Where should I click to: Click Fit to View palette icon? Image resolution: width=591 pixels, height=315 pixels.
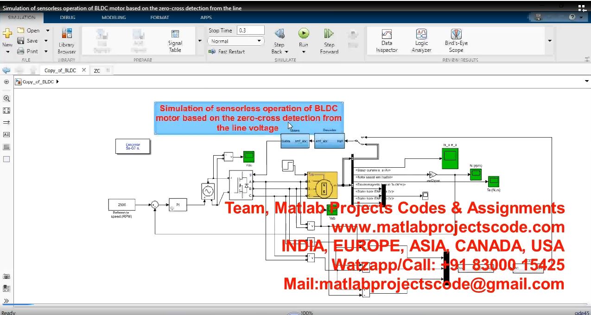click(6, 111)
